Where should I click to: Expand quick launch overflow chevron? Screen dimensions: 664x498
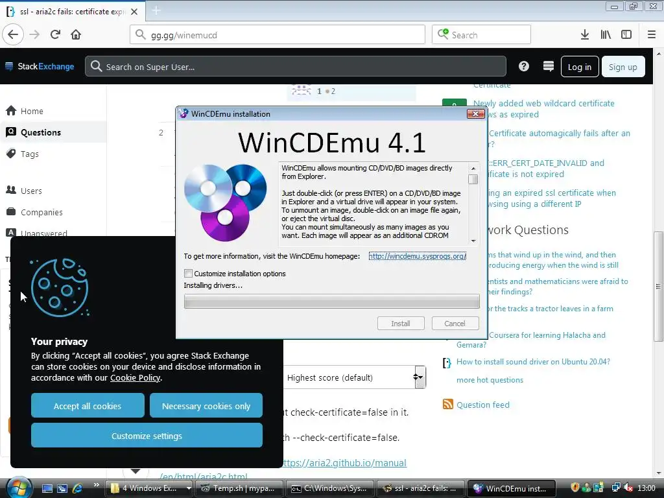(96, 485)
